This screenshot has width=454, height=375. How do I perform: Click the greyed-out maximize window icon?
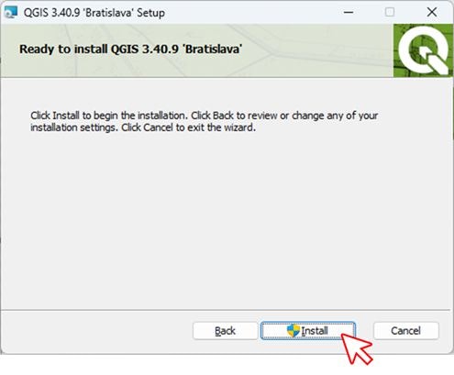390,12
